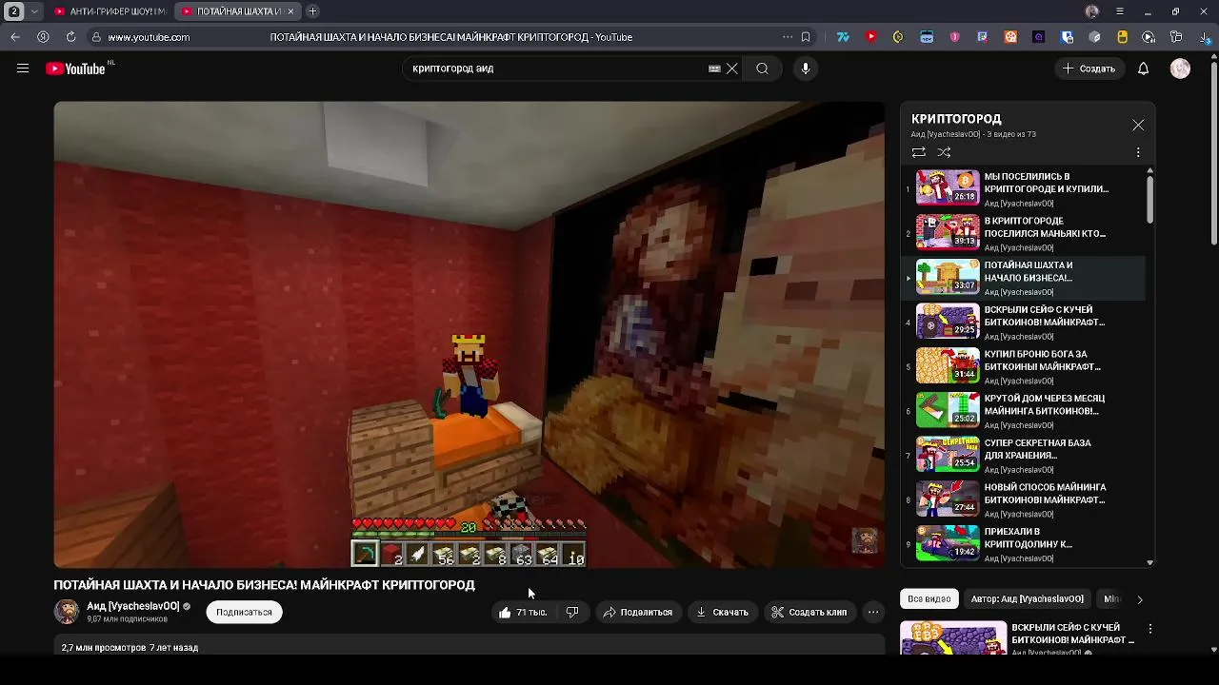The width and height of the screenshot is (1219, 685).
Task: Click the playlist scrollbar up arrow
Action: pos(1149,171)
